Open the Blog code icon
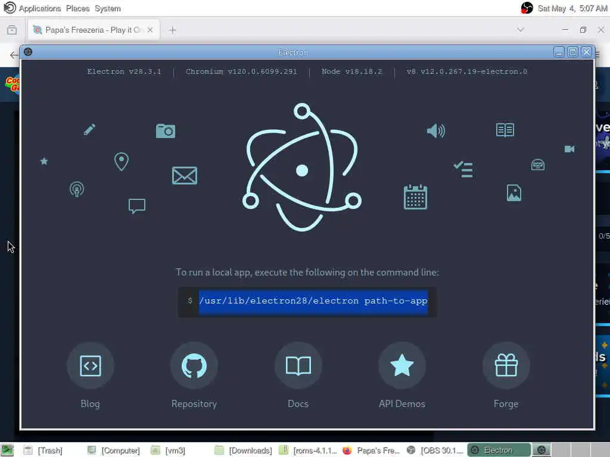Viewport: 610px width, 457px height. point(91,365)
